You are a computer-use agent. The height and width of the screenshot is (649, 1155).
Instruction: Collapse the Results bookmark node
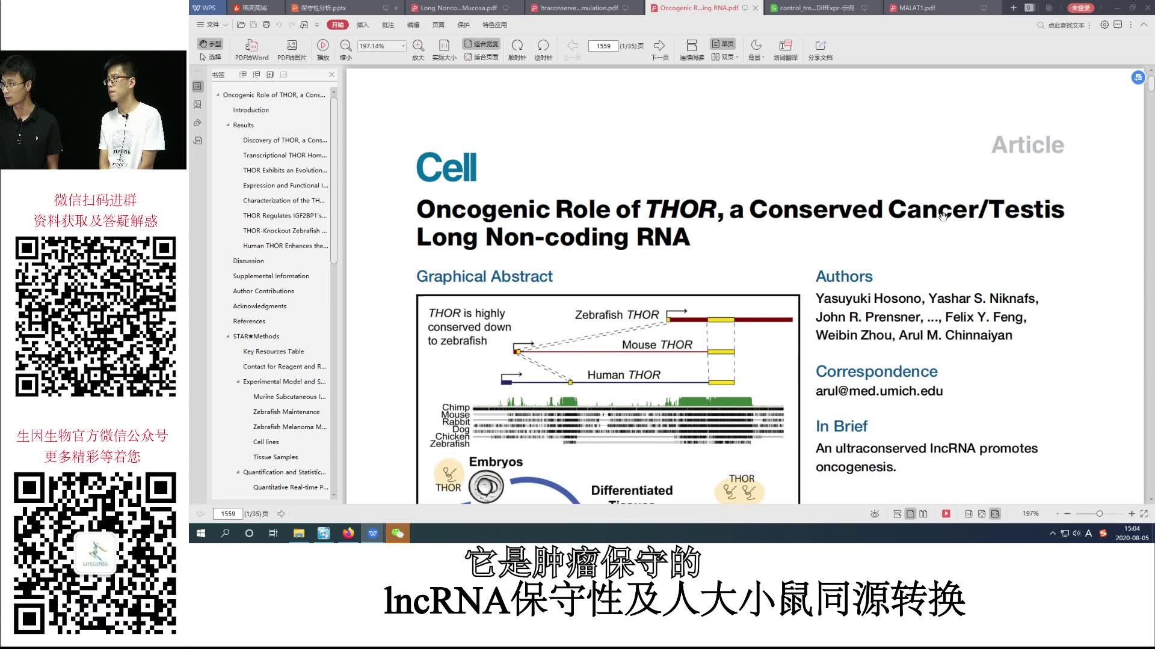click(x=228, y=125)
